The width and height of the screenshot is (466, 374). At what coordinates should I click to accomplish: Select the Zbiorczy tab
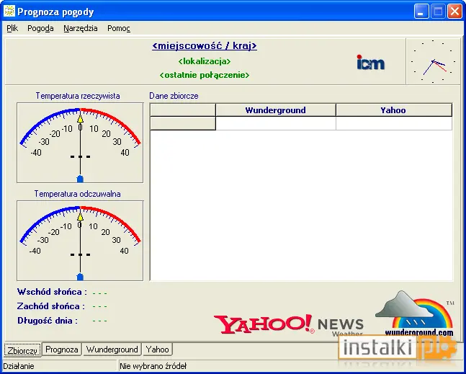[x=22, y=350]
